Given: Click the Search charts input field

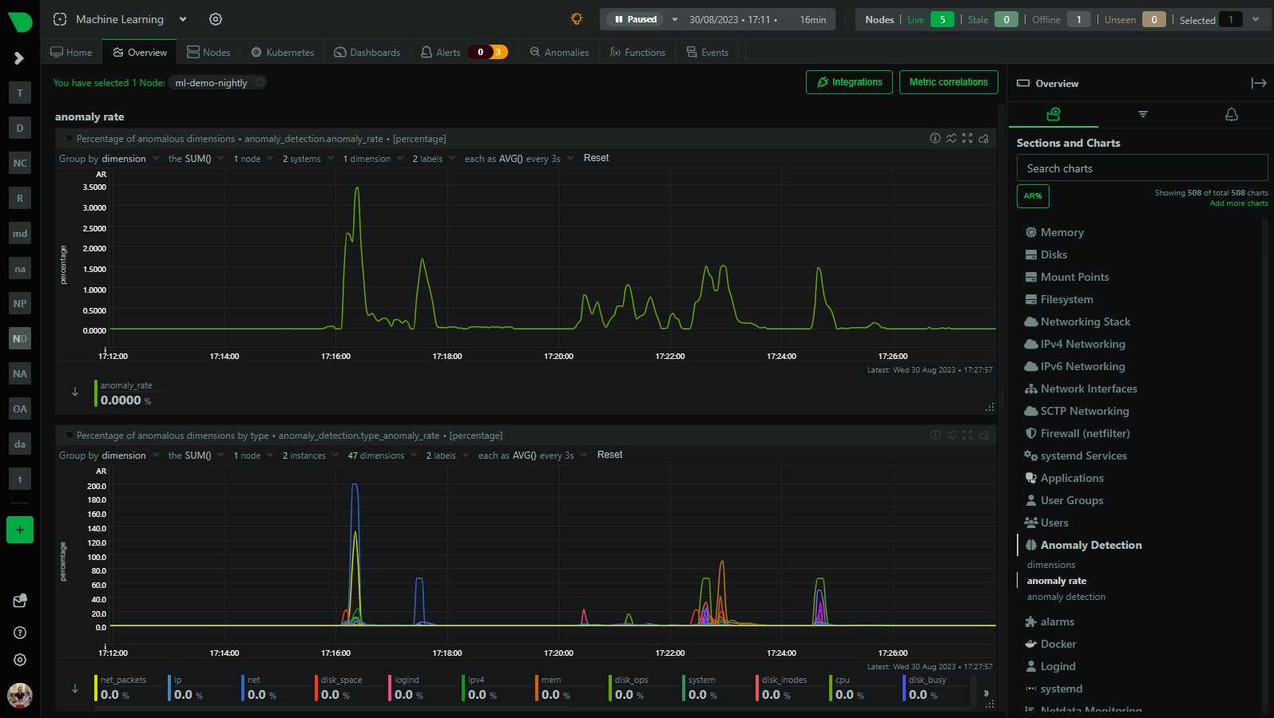Looking at the screenshot, I should click(x=1141, y=168).
